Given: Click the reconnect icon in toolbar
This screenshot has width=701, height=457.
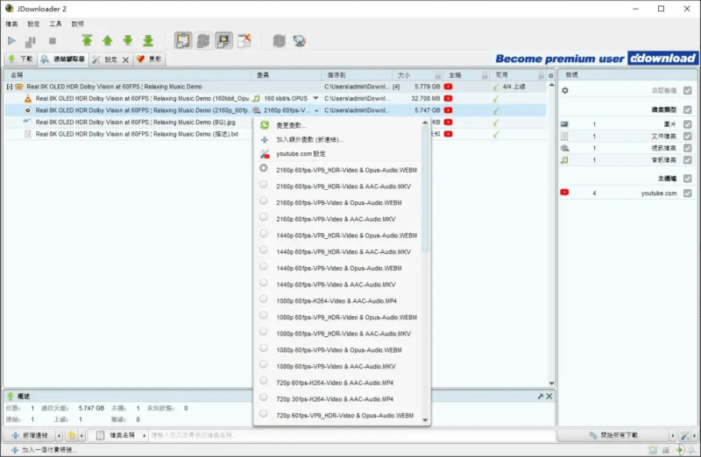Looking at the screenshot, I should pyautogui.click(x=279, y=40).
